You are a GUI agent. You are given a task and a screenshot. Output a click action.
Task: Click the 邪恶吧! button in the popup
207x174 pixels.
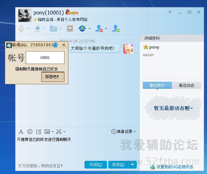coord(53,77)
